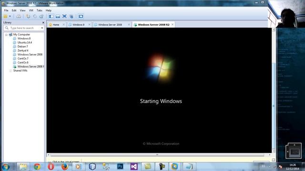Image resolution: width=305 pixels, height=171 pixels.
Task: Open the VMware Workstation taskbar icon
Action: pyautogui.click(x=174, y=167)
